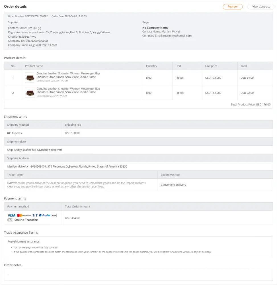Image resolution: width=277 pixels, height=285 pixels.
Task: Click the Express shipping method icon
Action: point(9,133)
